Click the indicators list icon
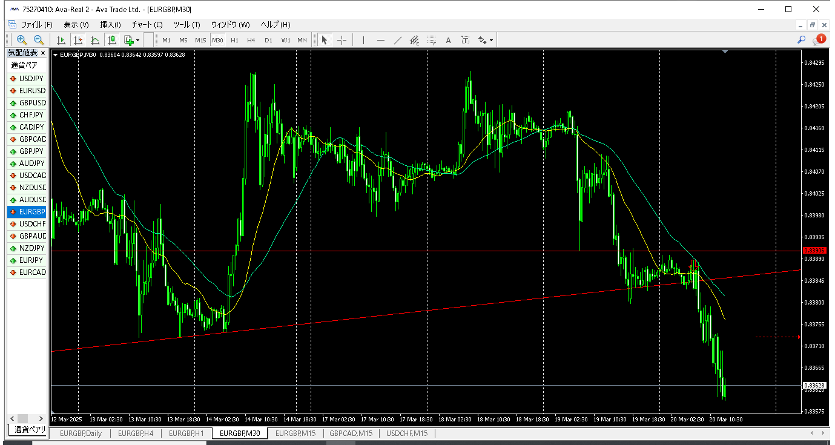 point(95,40)
